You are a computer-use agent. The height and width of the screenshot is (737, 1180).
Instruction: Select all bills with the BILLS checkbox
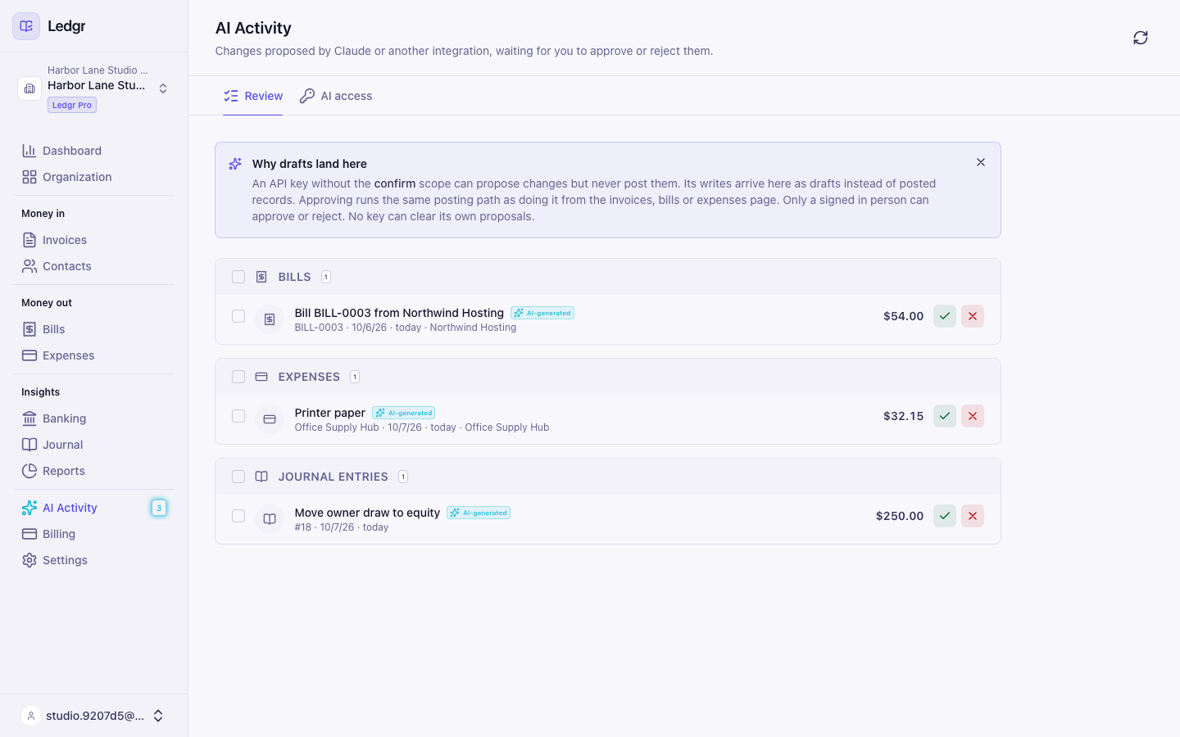(x=238, y=277)
